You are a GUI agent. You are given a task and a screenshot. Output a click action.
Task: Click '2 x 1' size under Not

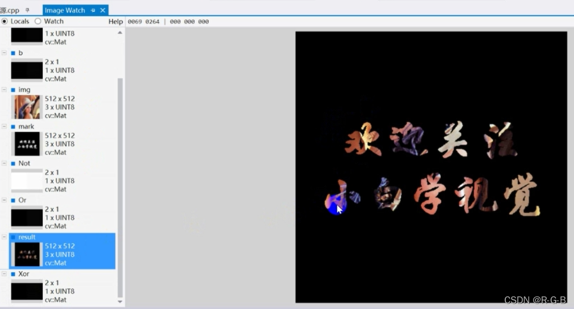point(51,173)
